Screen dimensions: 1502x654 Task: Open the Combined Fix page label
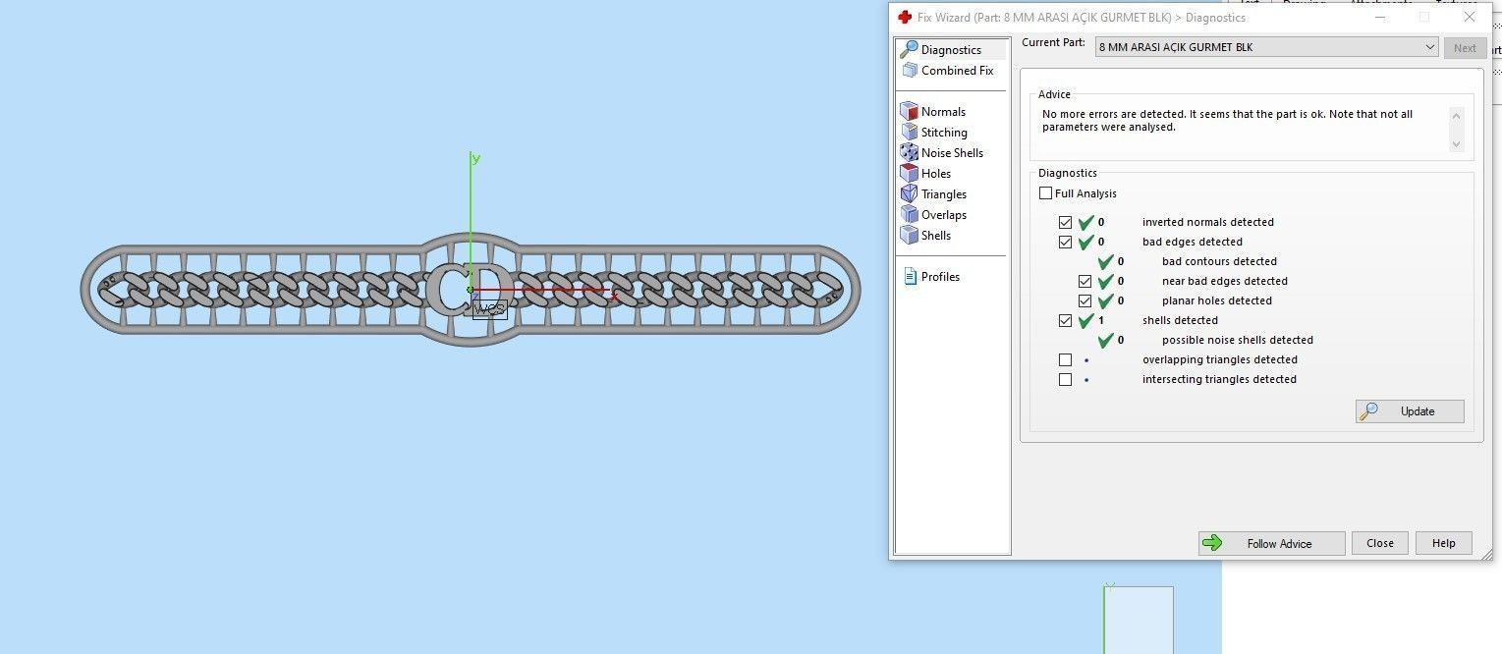point(957,71)
